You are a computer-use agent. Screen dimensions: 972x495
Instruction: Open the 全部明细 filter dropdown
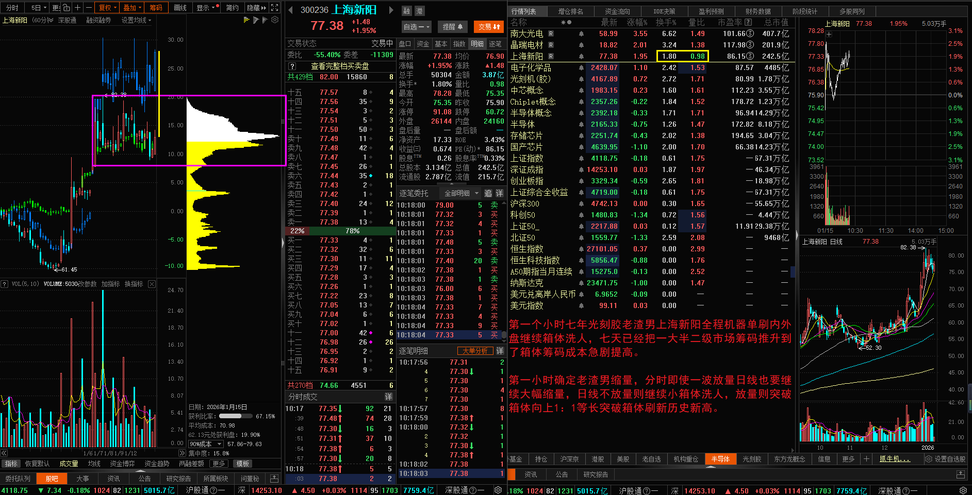click(x=462, y=193)
